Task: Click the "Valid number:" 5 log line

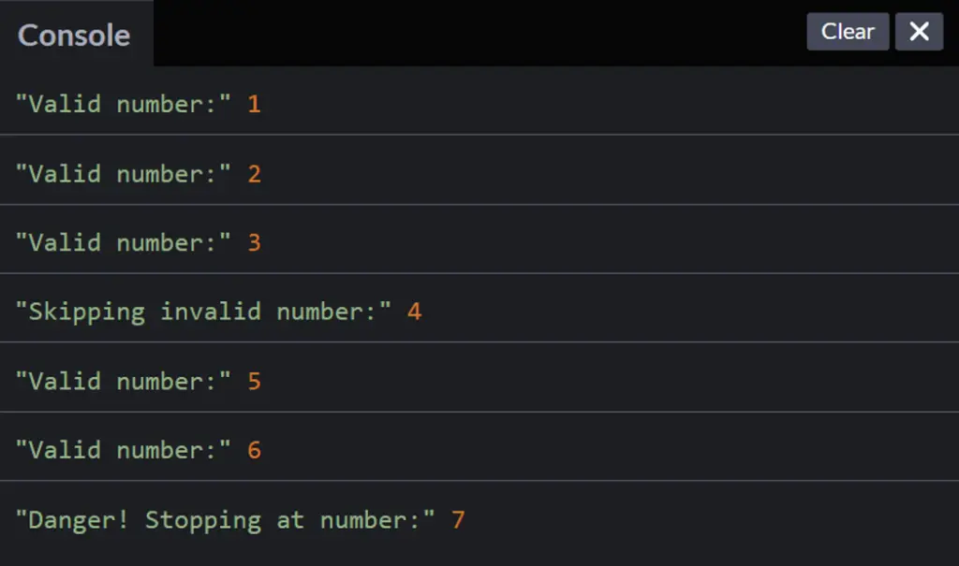Action: point(479,377)
